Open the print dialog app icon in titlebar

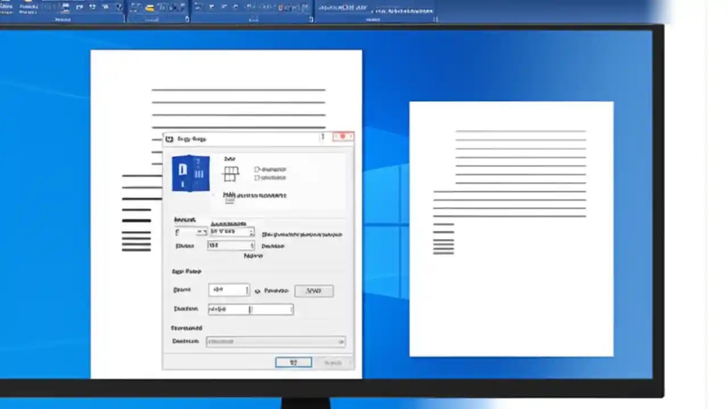coord(169,139)
